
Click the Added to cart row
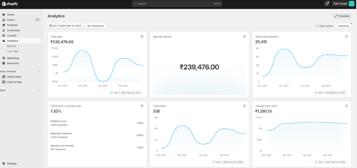(97, 123)
